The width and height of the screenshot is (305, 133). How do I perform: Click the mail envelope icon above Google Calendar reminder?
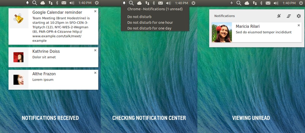[x=64, y=3]
